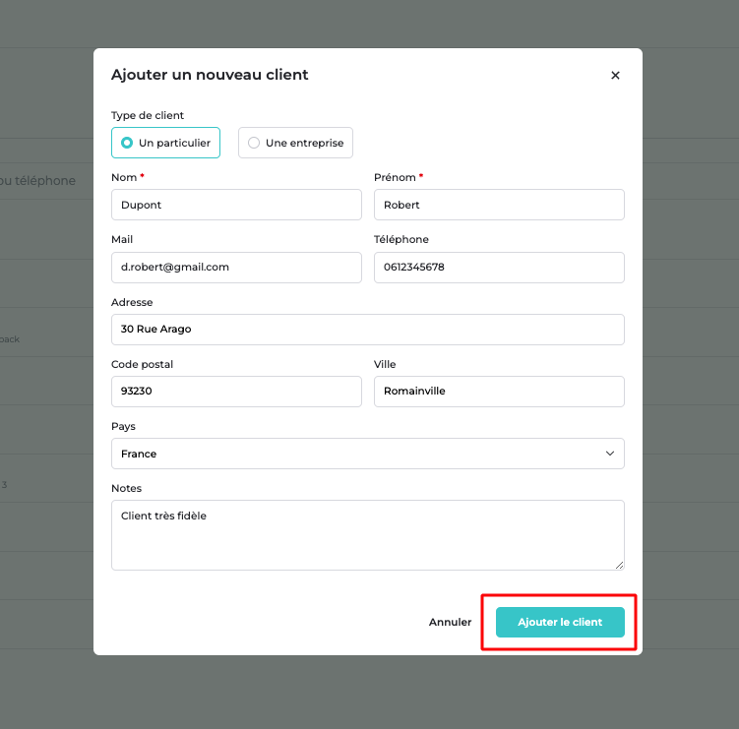Edit the Code postal field 93230
This screenshot has height=729, width=739.
point(236,392)
